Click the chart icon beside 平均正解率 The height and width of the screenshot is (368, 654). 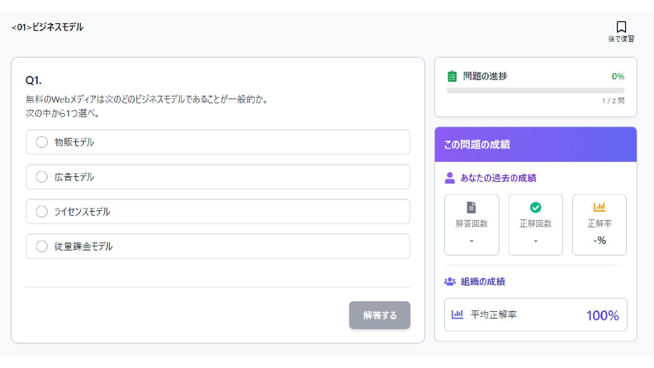coord(457,314)
